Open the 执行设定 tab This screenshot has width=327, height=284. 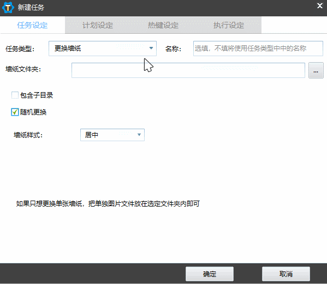tap(229, 25)
